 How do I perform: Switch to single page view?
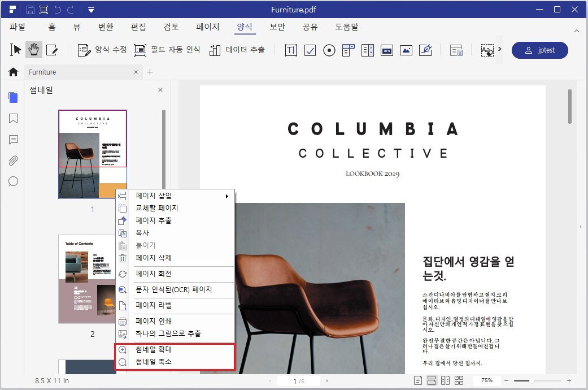coord(418,380)
